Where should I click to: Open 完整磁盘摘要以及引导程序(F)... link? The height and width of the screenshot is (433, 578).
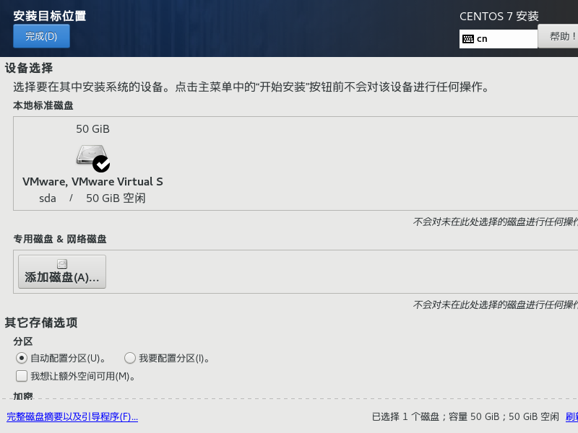pyautogui.click(x=72, y=417)
